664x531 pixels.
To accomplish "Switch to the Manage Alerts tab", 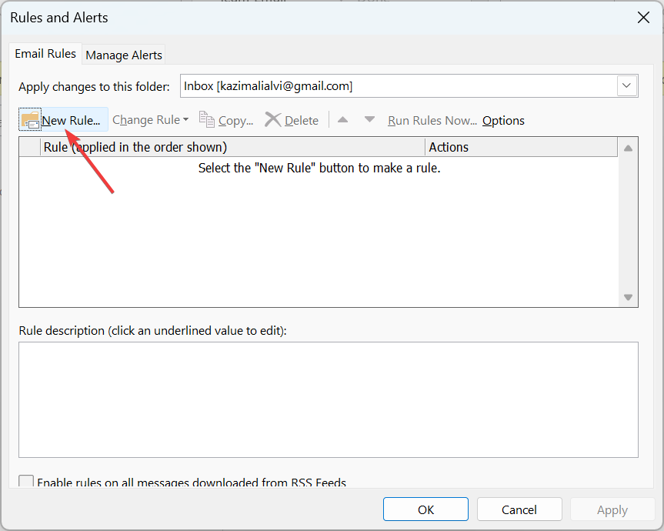I will (x=124, y=55).
